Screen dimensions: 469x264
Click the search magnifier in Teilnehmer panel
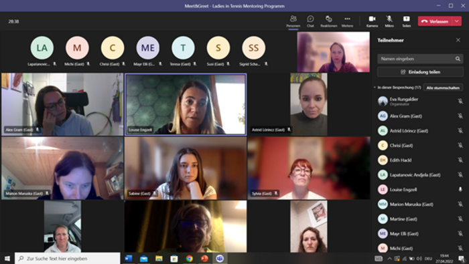pyautogui.click(x=458, y=59)
